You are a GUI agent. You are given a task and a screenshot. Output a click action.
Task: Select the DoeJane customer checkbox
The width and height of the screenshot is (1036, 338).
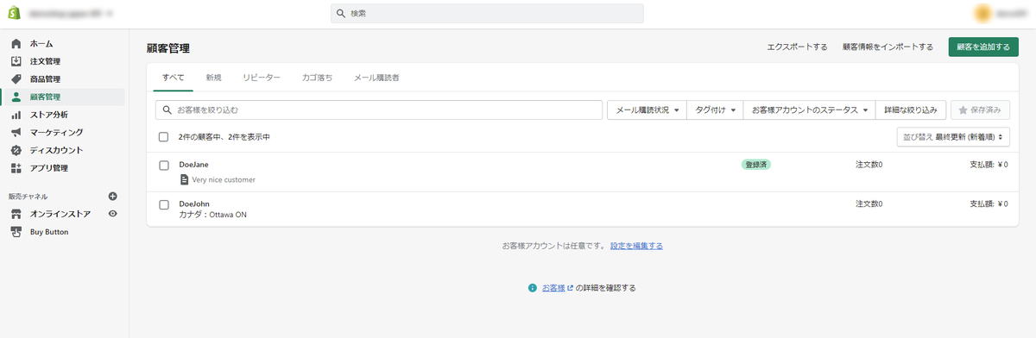click(x=164, y=165)
